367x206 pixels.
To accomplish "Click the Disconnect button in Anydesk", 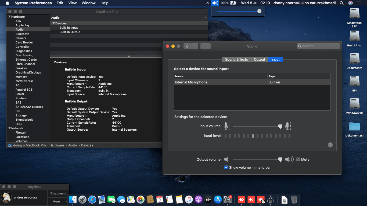I will coord(58,193).
